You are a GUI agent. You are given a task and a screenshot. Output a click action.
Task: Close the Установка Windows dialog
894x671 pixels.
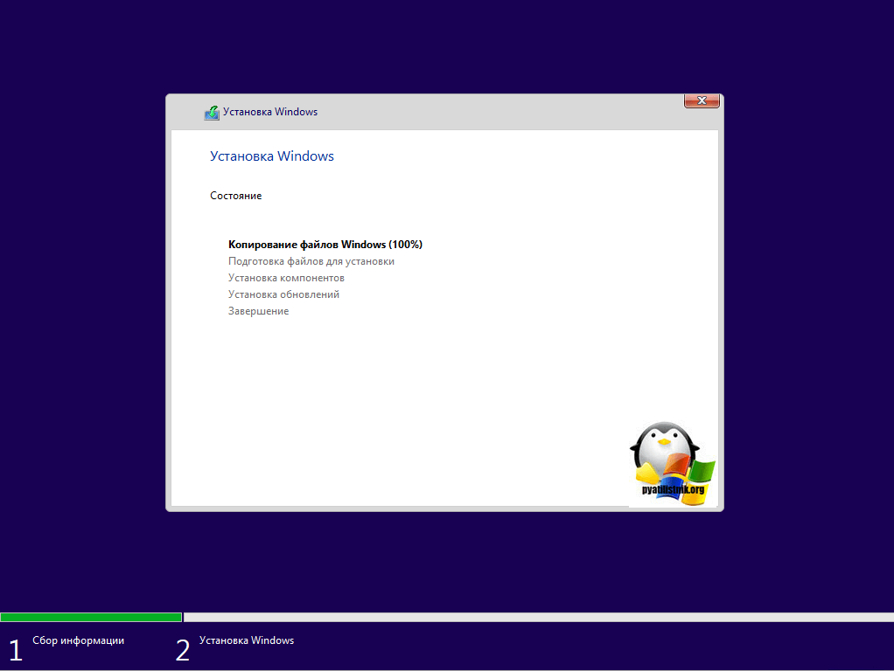(x=702, y=101)
